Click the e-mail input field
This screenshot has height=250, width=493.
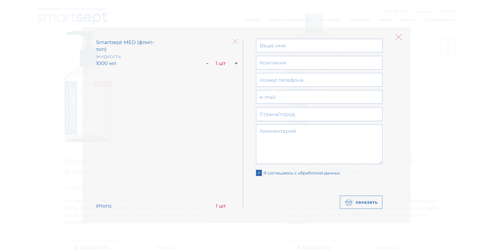[319, 97]
